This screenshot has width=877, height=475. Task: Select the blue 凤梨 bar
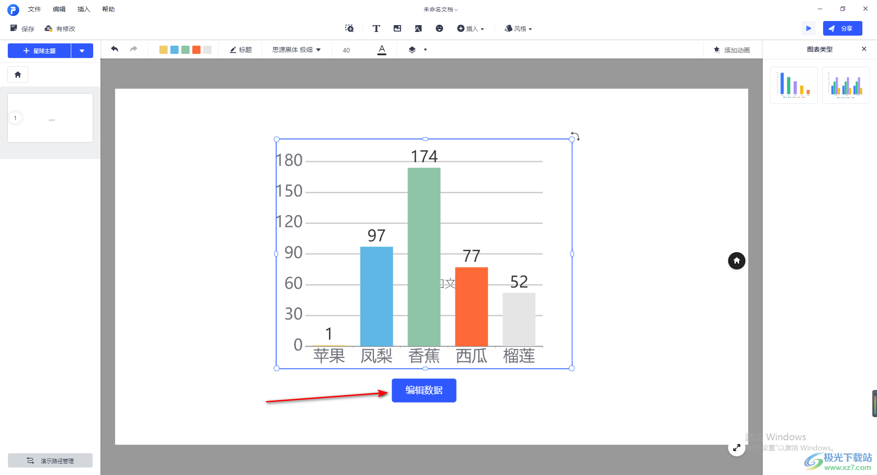click(376, 296)
